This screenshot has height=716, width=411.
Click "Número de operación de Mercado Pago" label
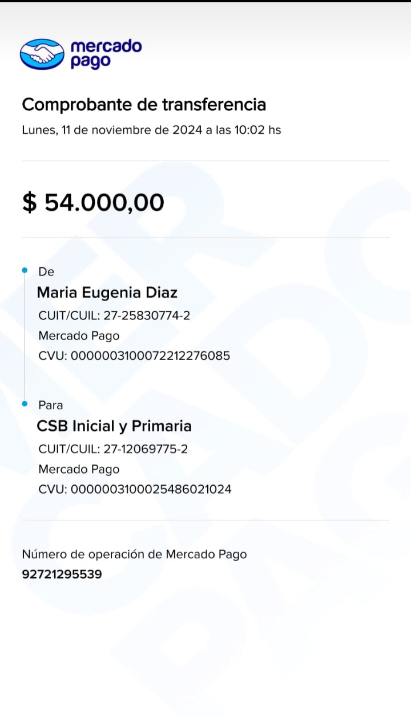point(134,554)
